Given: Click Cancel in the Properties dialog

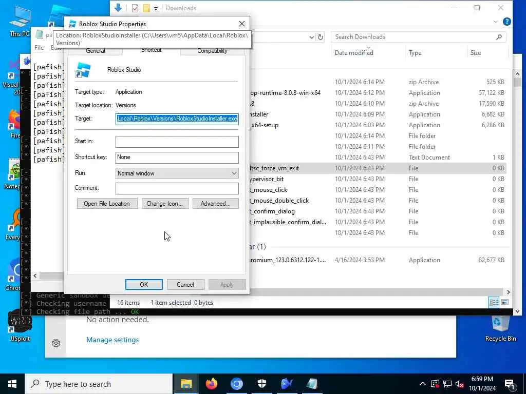Looking at the screenshot, I should [185, 284].
